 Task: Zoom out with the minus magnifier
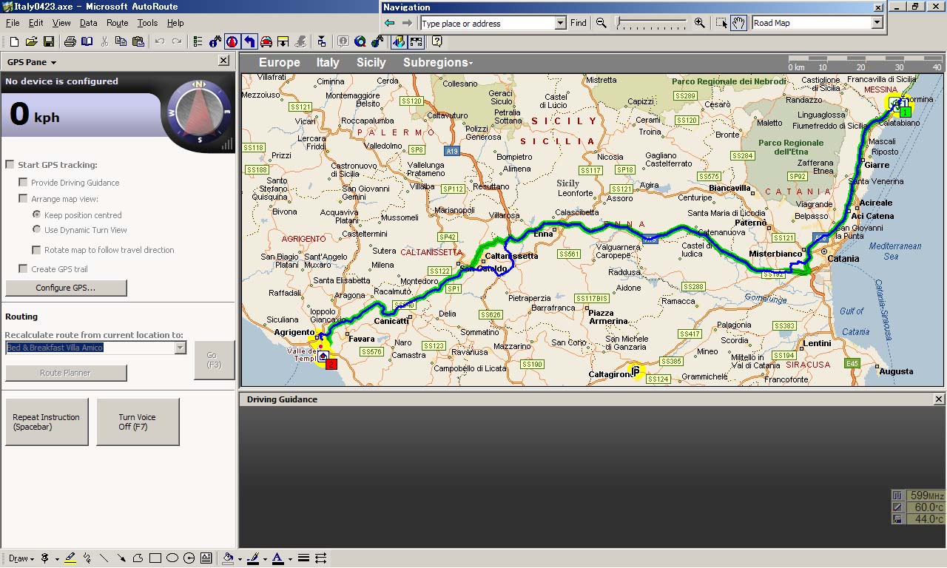601,23
